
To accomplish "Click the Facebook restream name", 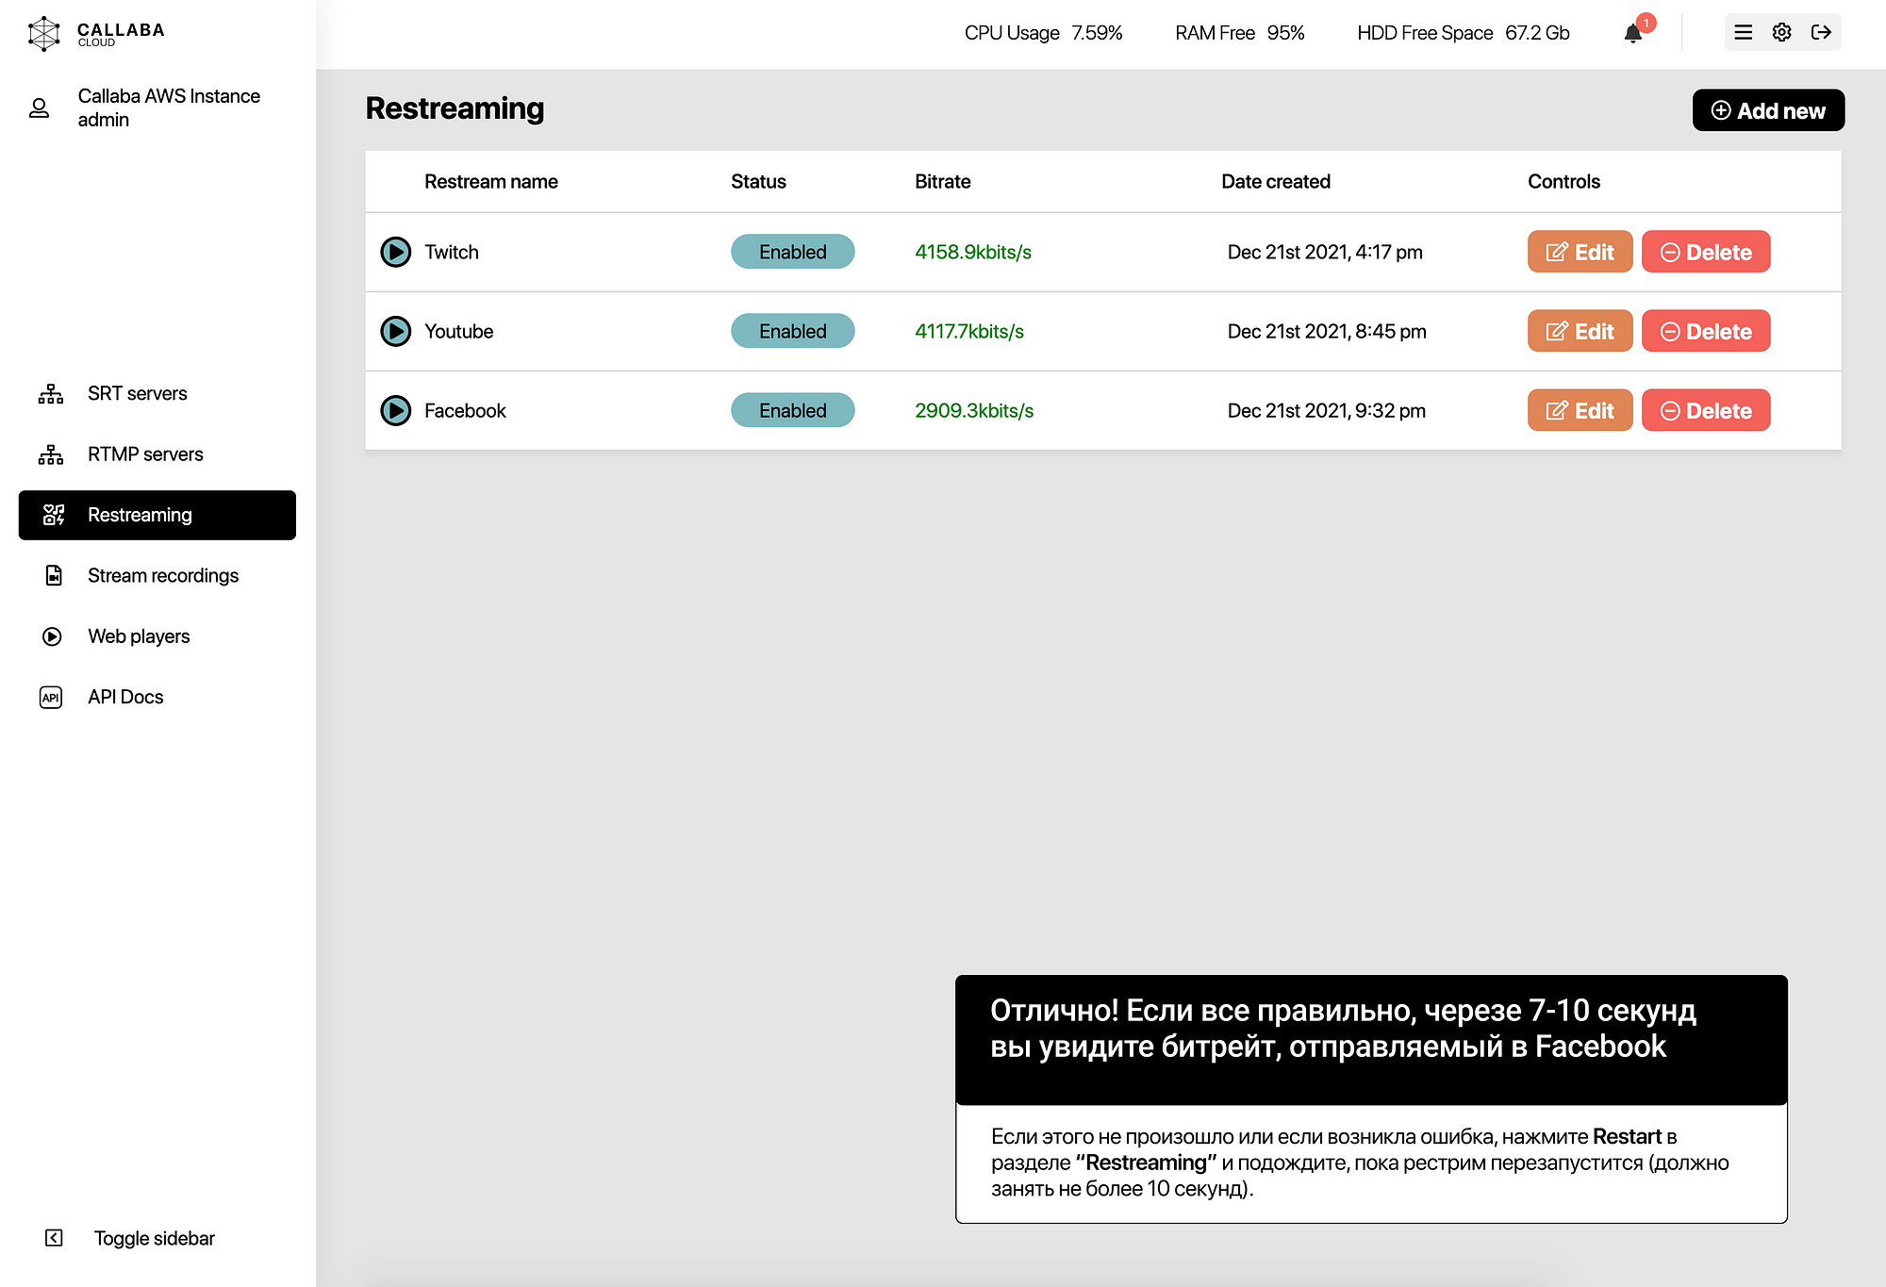I will click(465, 410).
